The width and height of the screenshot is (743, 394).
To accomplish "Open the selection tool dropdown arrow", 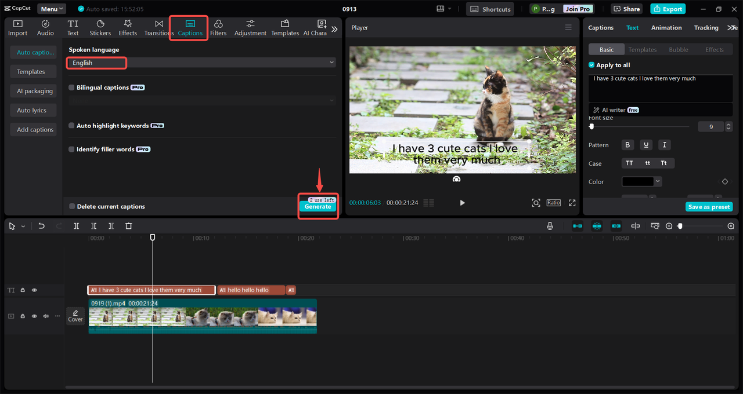I will [23, 227].
